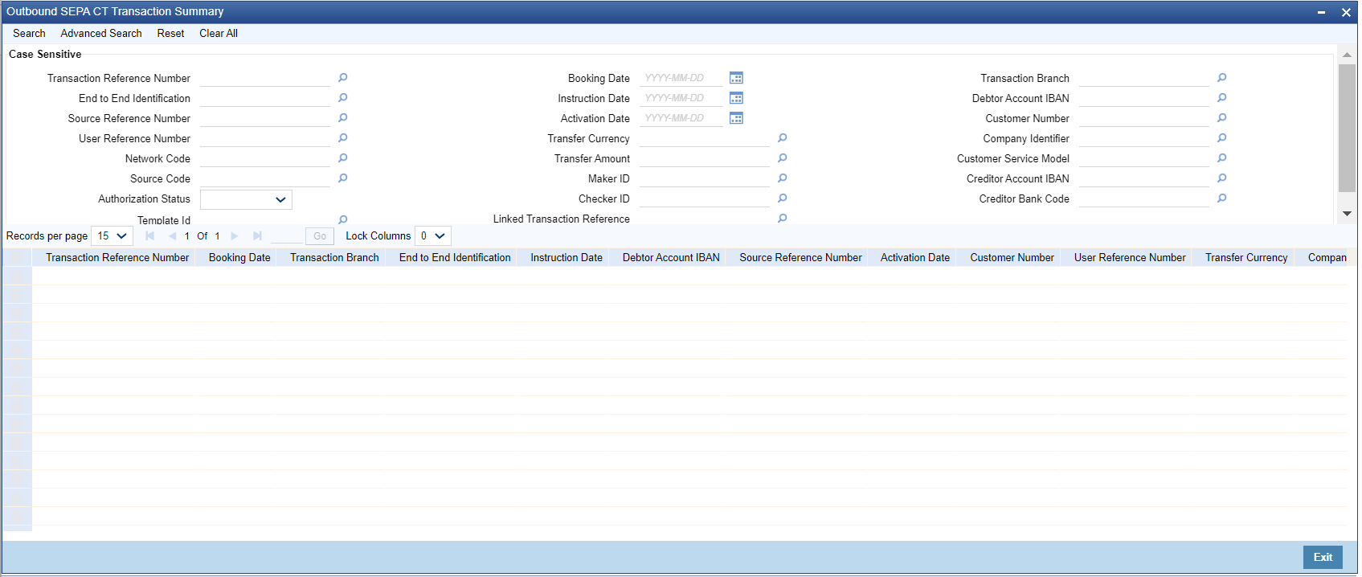1362x577 pixels.
Task: Click End to End Identification column header
Action: pyautogui.click(x=455, y=257)
